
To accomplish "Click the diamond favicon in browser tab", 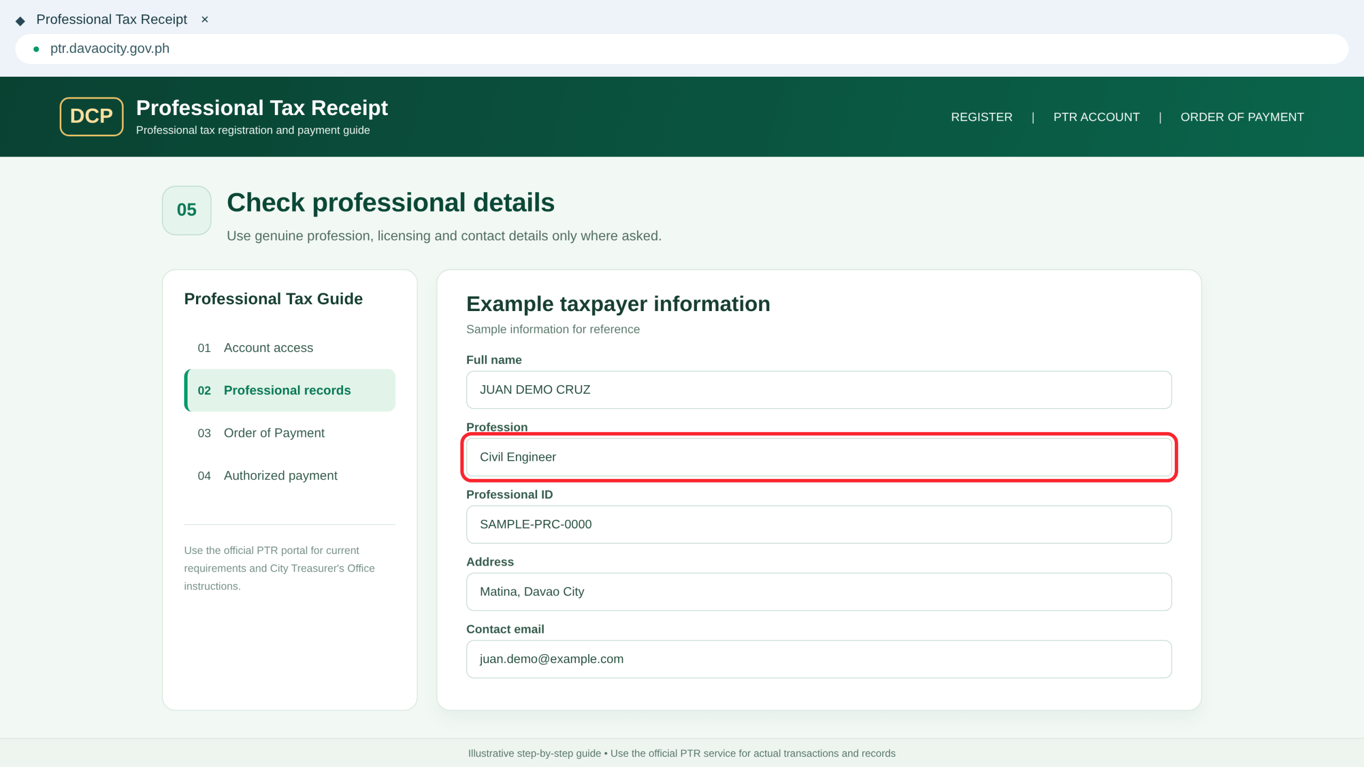I will tap(20, 21).
